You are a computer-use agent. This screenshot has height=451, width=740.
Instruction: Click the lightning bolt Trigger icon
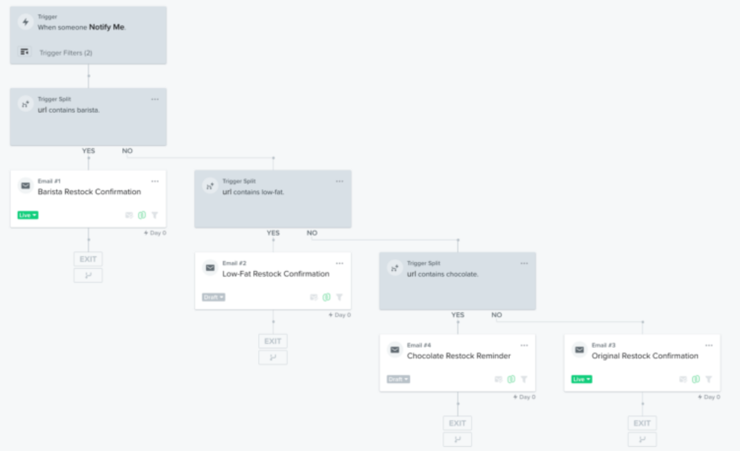click(x=25, y=22)
